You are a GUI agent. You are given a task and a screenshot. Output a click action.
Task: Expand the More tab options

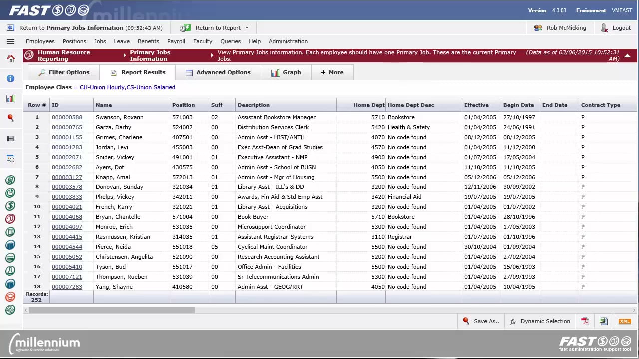point(332,72)
